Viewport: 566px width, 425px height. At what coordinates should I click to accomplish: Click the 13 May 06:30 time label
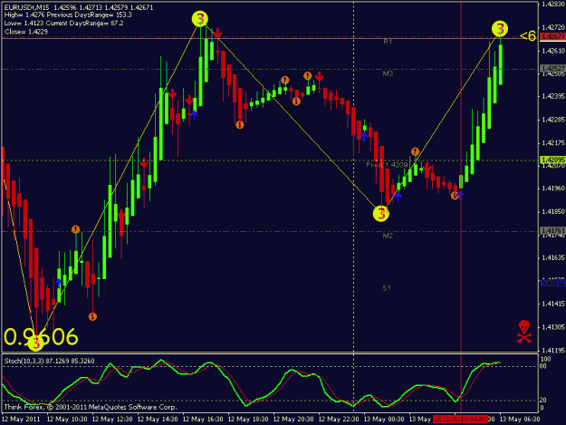pos(520,420)
